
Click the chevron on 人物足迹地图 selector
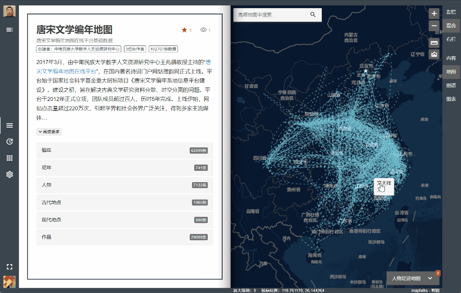[430, 278]
